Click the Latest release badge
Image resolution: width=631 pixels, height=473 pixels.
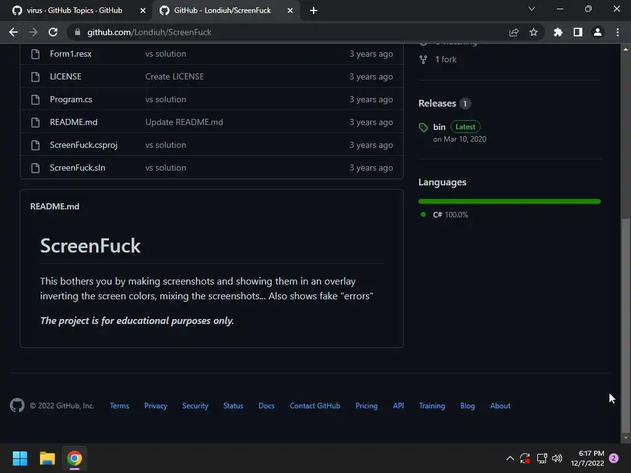click(465, 127)
